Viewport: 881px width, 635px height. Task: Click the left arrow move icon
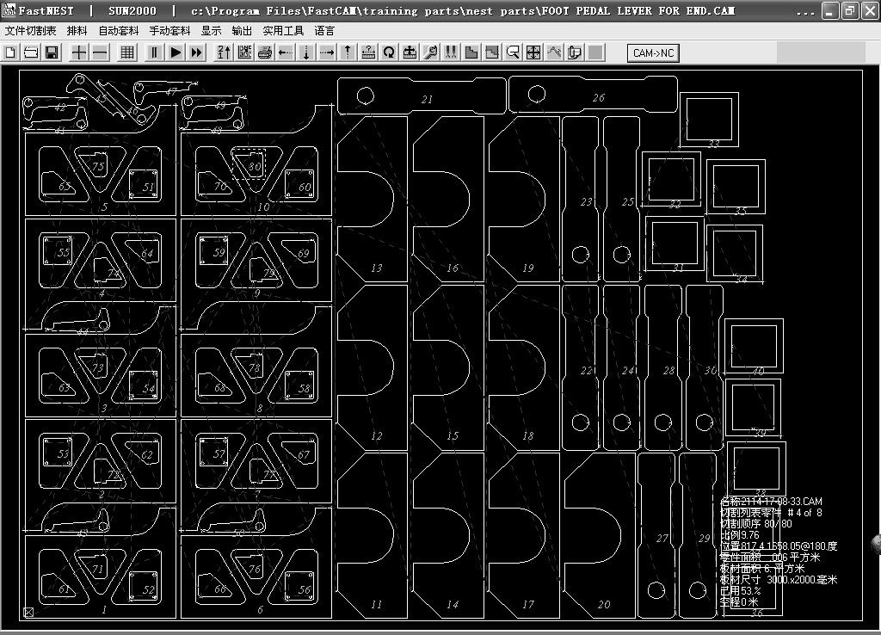[x=286, y=52]
